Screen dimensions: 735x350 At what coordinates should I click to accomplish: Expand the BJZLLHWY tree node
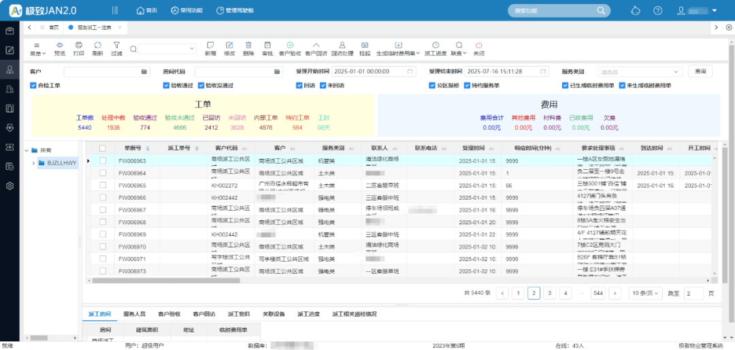[x=33, y=163]
